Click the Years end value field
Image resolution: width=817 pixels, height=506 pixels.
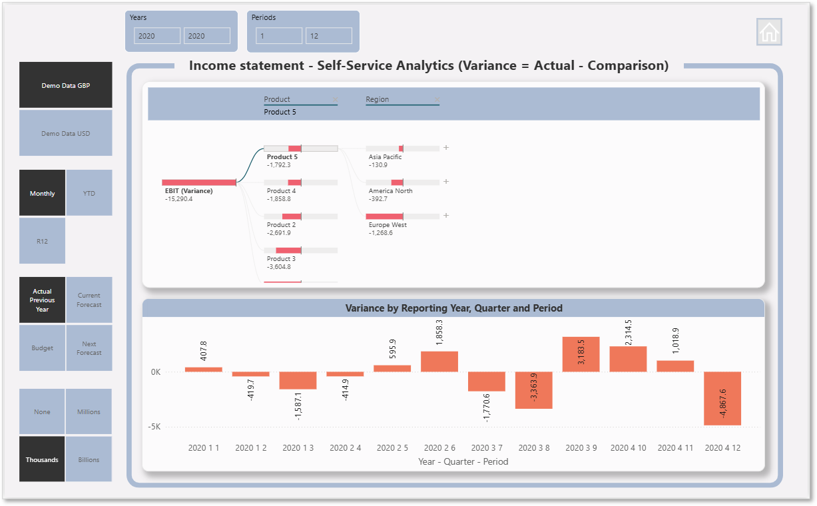pyautogui.click(x=207, y=36)
